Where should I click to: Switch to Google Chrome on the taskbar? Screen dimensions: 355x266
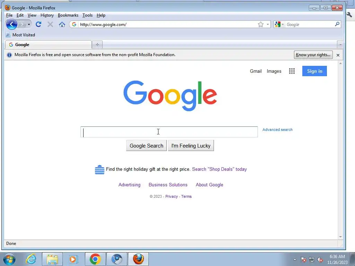[x=95, y=259]
